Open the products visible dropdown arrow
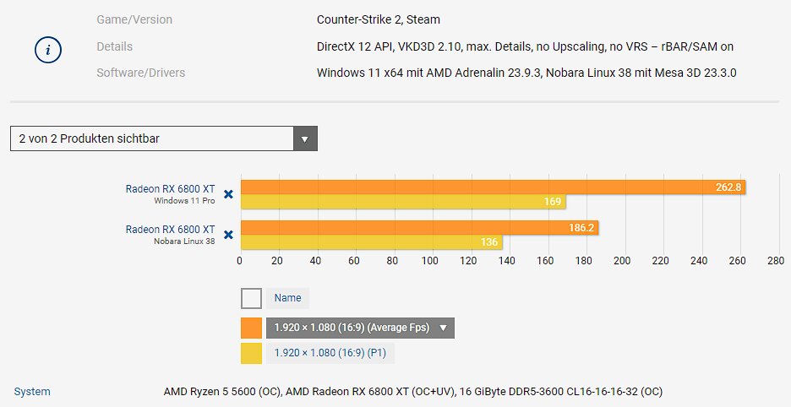Screen dimensions: 791x407 [x=305, y=138]
